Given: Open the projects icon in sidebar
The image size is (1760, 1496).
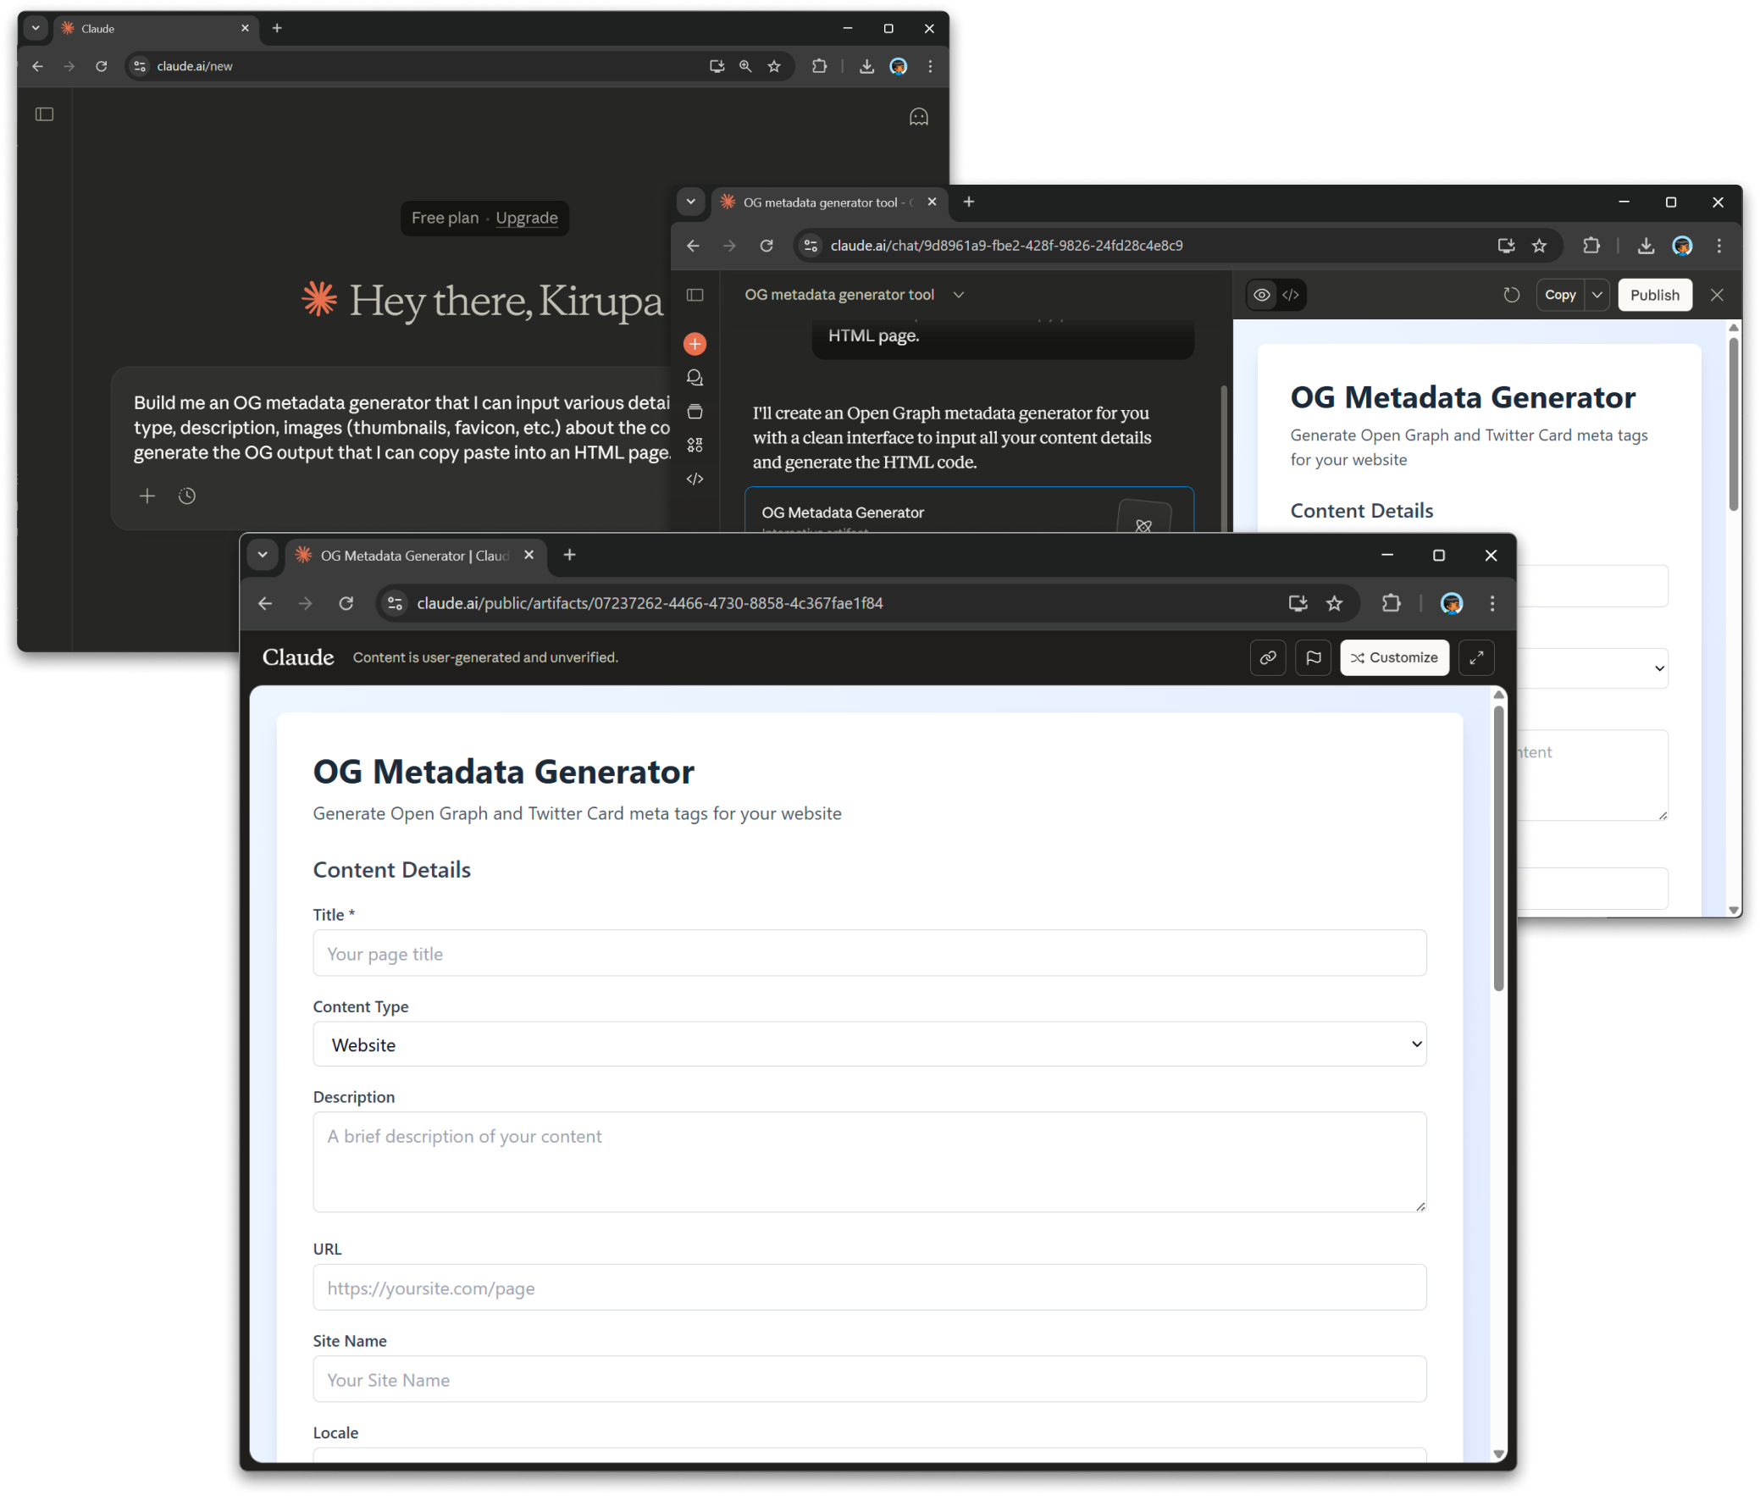Looking at the screenshot, I should tap(695, 412).
